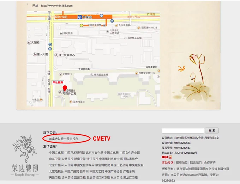Open the website URL http://www.whfx168.com
240x184 pixels.
coord(57,6)
